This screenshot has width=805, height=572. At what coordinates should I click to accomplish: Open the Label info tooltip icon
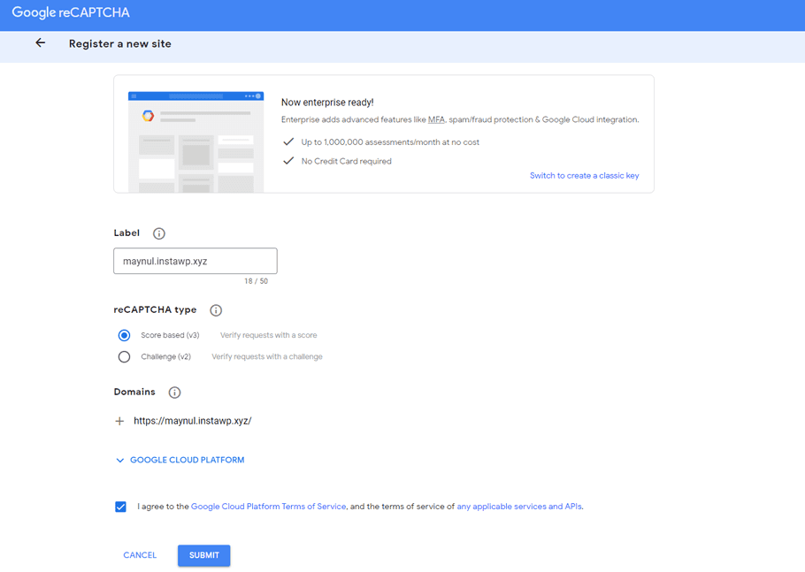coord(158,233)
